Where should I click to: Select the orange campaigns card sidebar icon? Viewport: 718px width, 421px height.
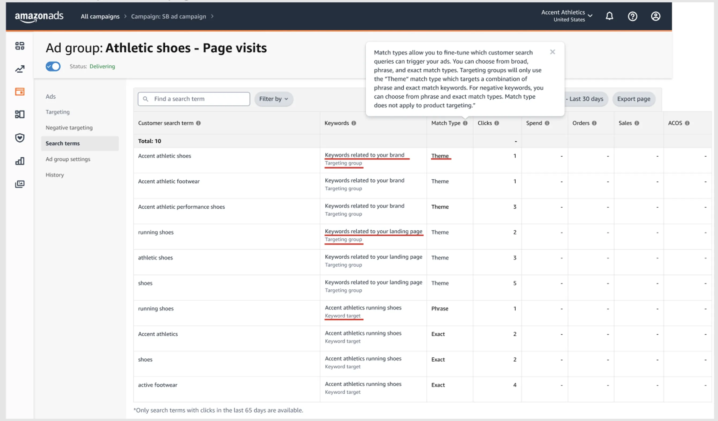click(x=20, y=92)
